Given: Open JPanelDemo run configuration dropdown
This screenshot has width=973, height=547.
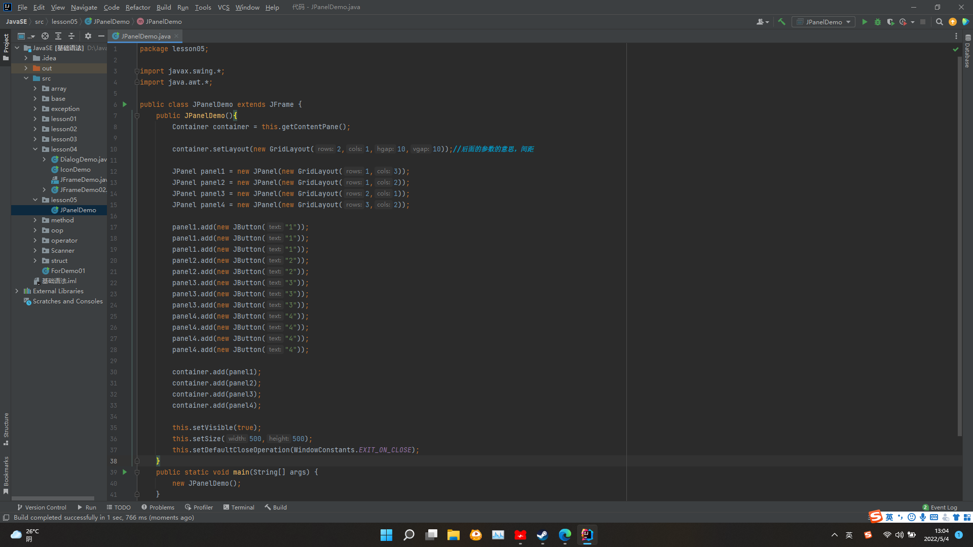Looking at the screenshot, I should [824, 22].
